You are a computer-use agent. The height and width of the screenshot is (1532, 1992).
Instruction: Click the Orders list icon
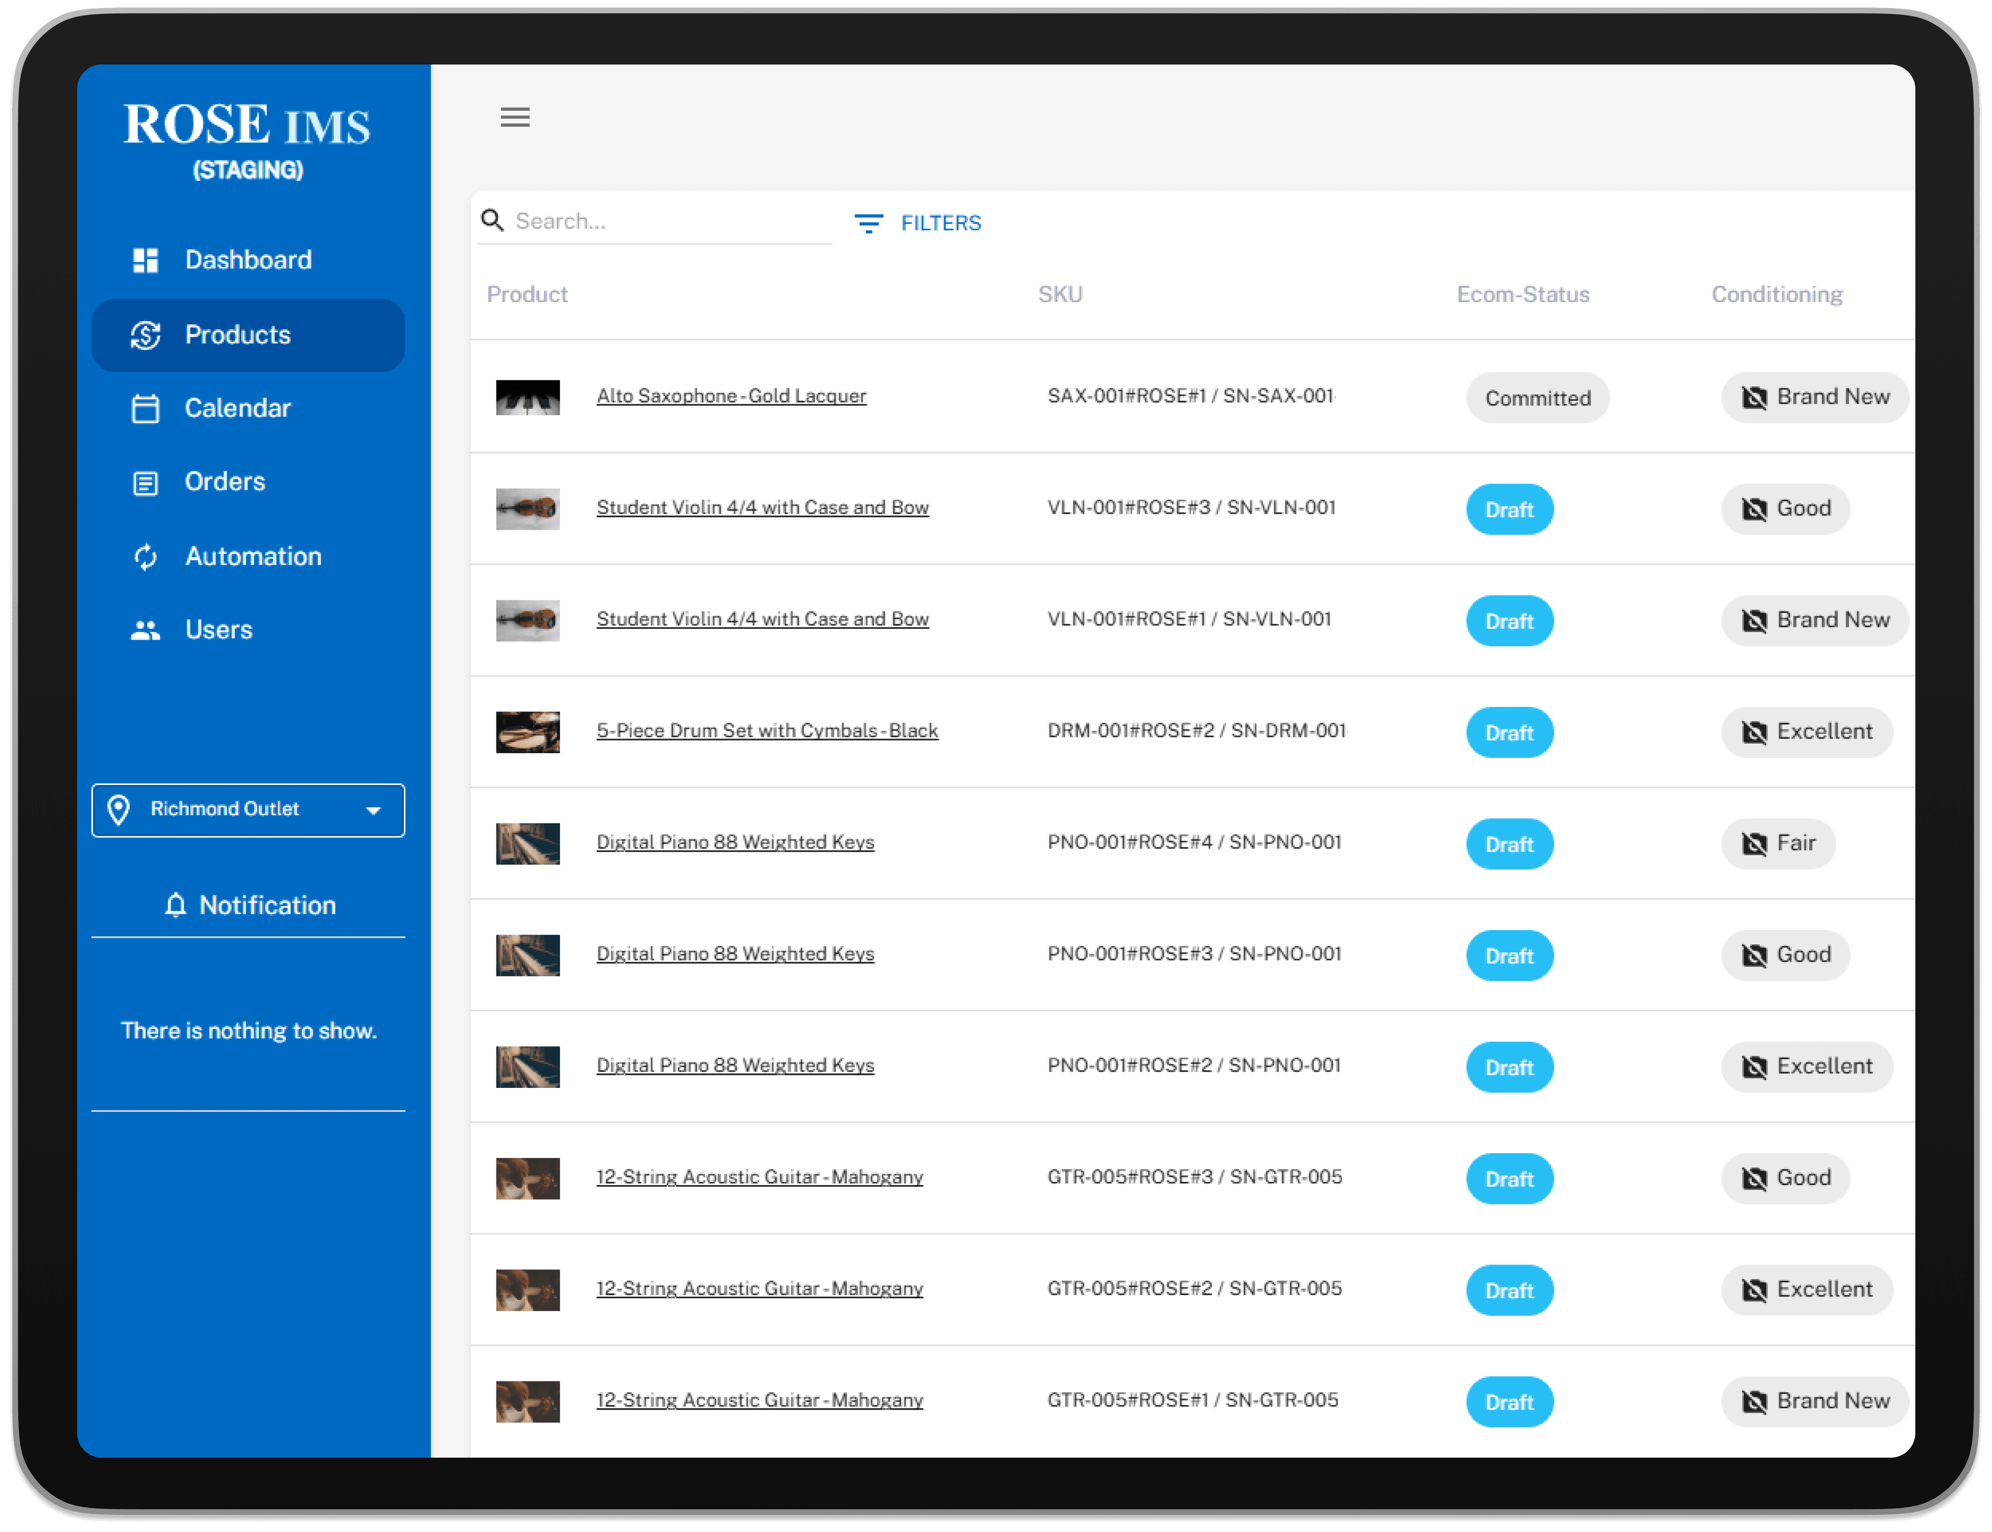[145, 482]
